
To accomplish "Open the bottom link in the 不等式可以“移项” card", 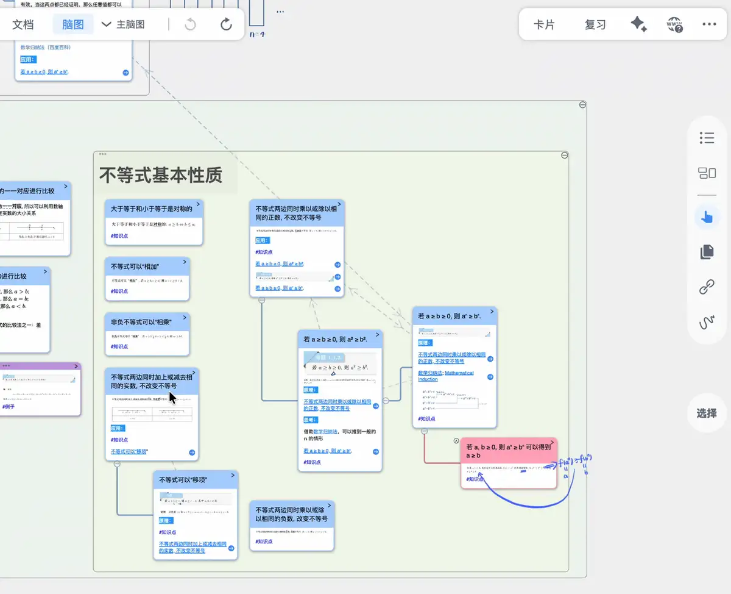I will pos(192,547).
